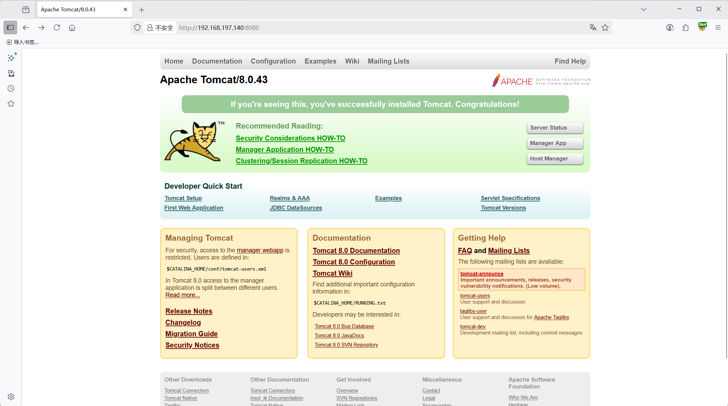This screenshot has width=728, height=406.
Task: Open First Web Application link
Action: (194, 208)
